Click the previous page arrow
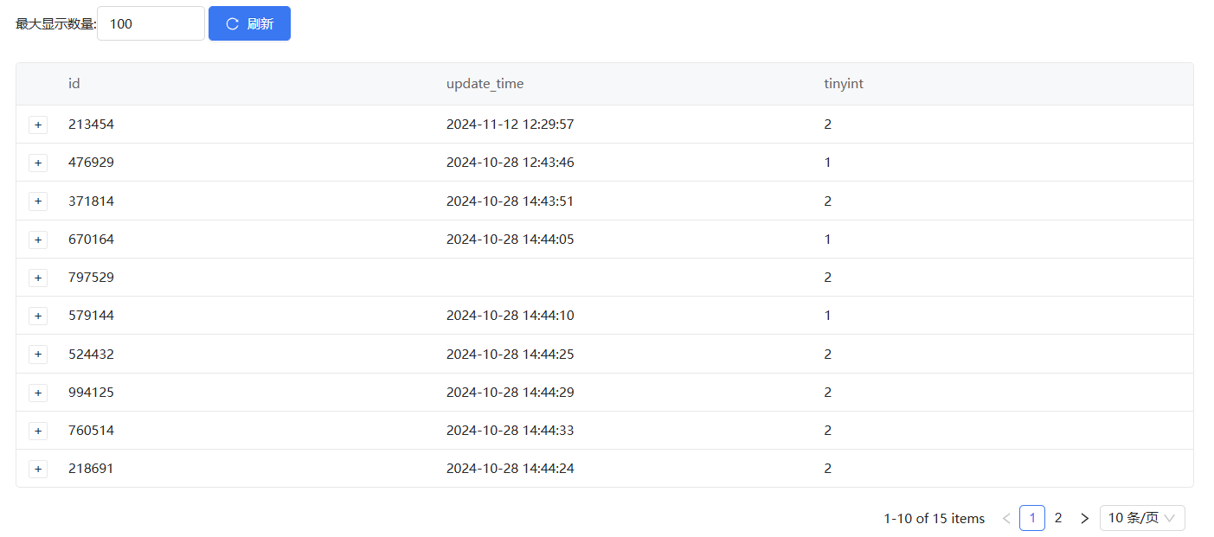Image resolution: width=1214 pixels, height=537 pixels. coord(1006,518)
